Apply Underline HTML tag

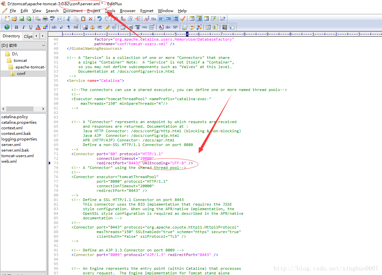click(31, 27)
